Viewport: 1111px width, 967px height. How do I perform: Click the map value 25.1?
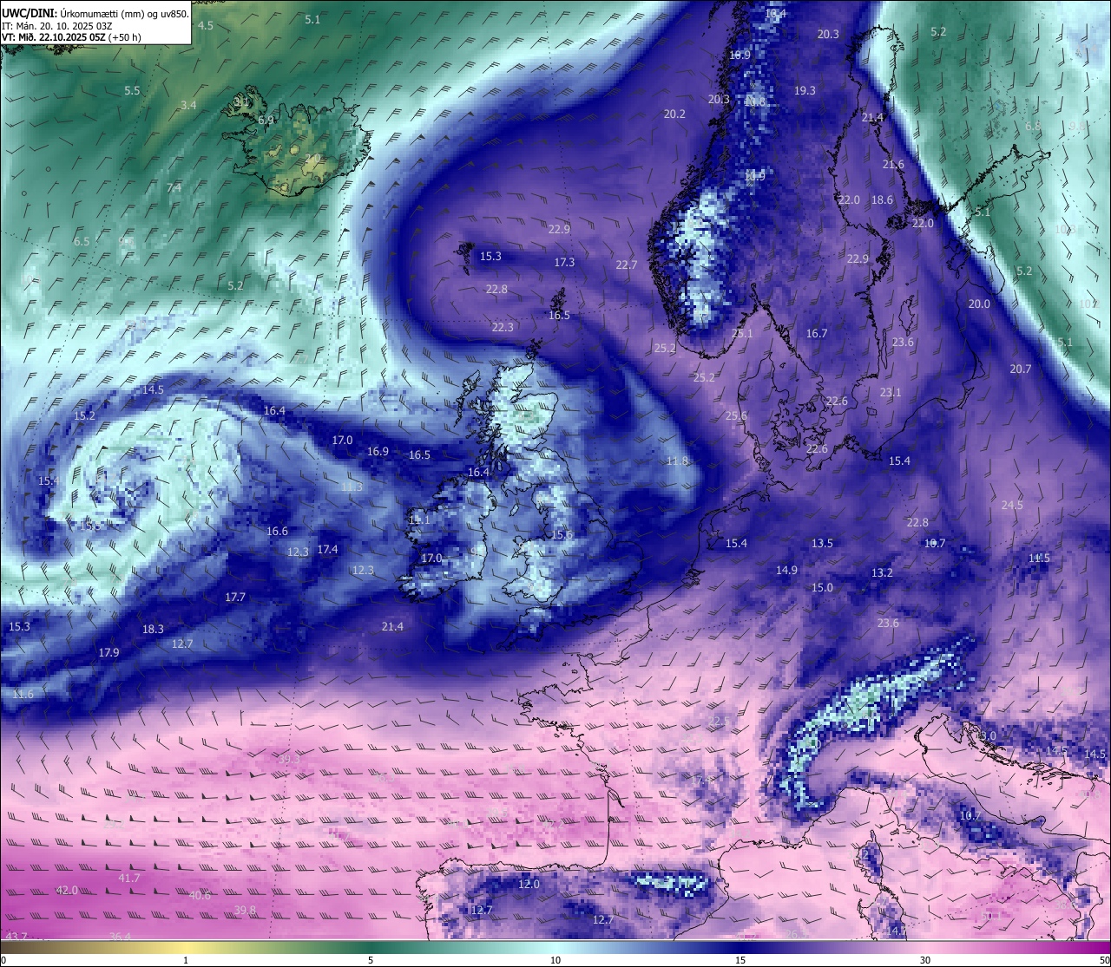point(742,333)
